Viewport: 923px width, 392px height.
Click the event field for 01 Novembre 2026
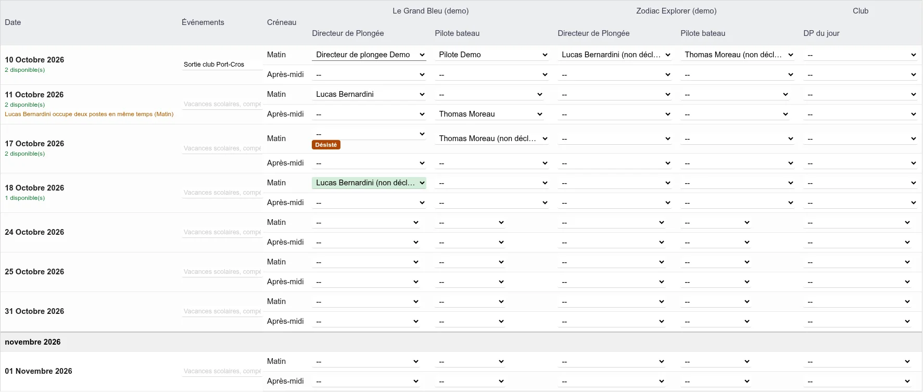point(222,371)
